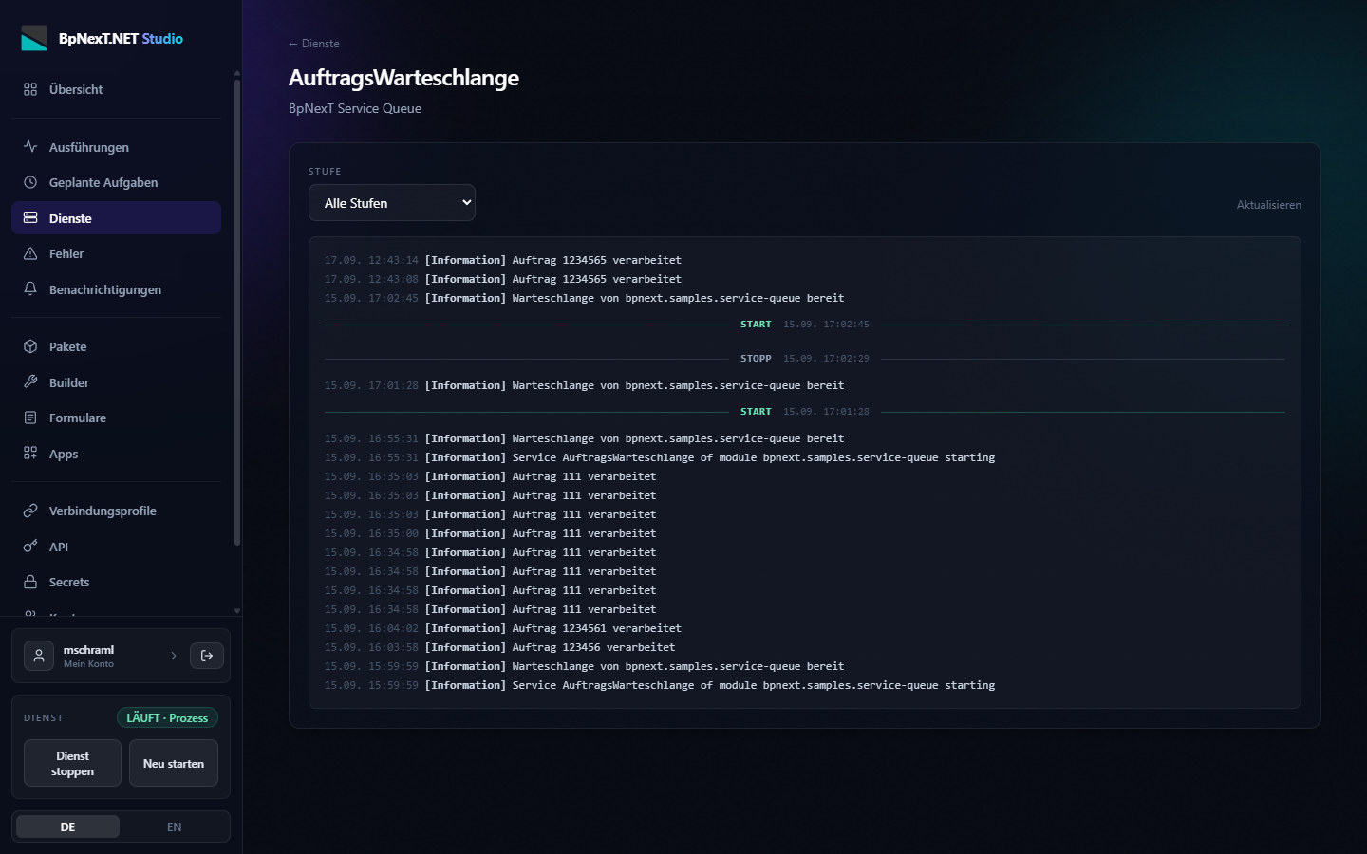Click the Neu starten button
Viewport: 1367px width, 854px height.
click(174, 763)
